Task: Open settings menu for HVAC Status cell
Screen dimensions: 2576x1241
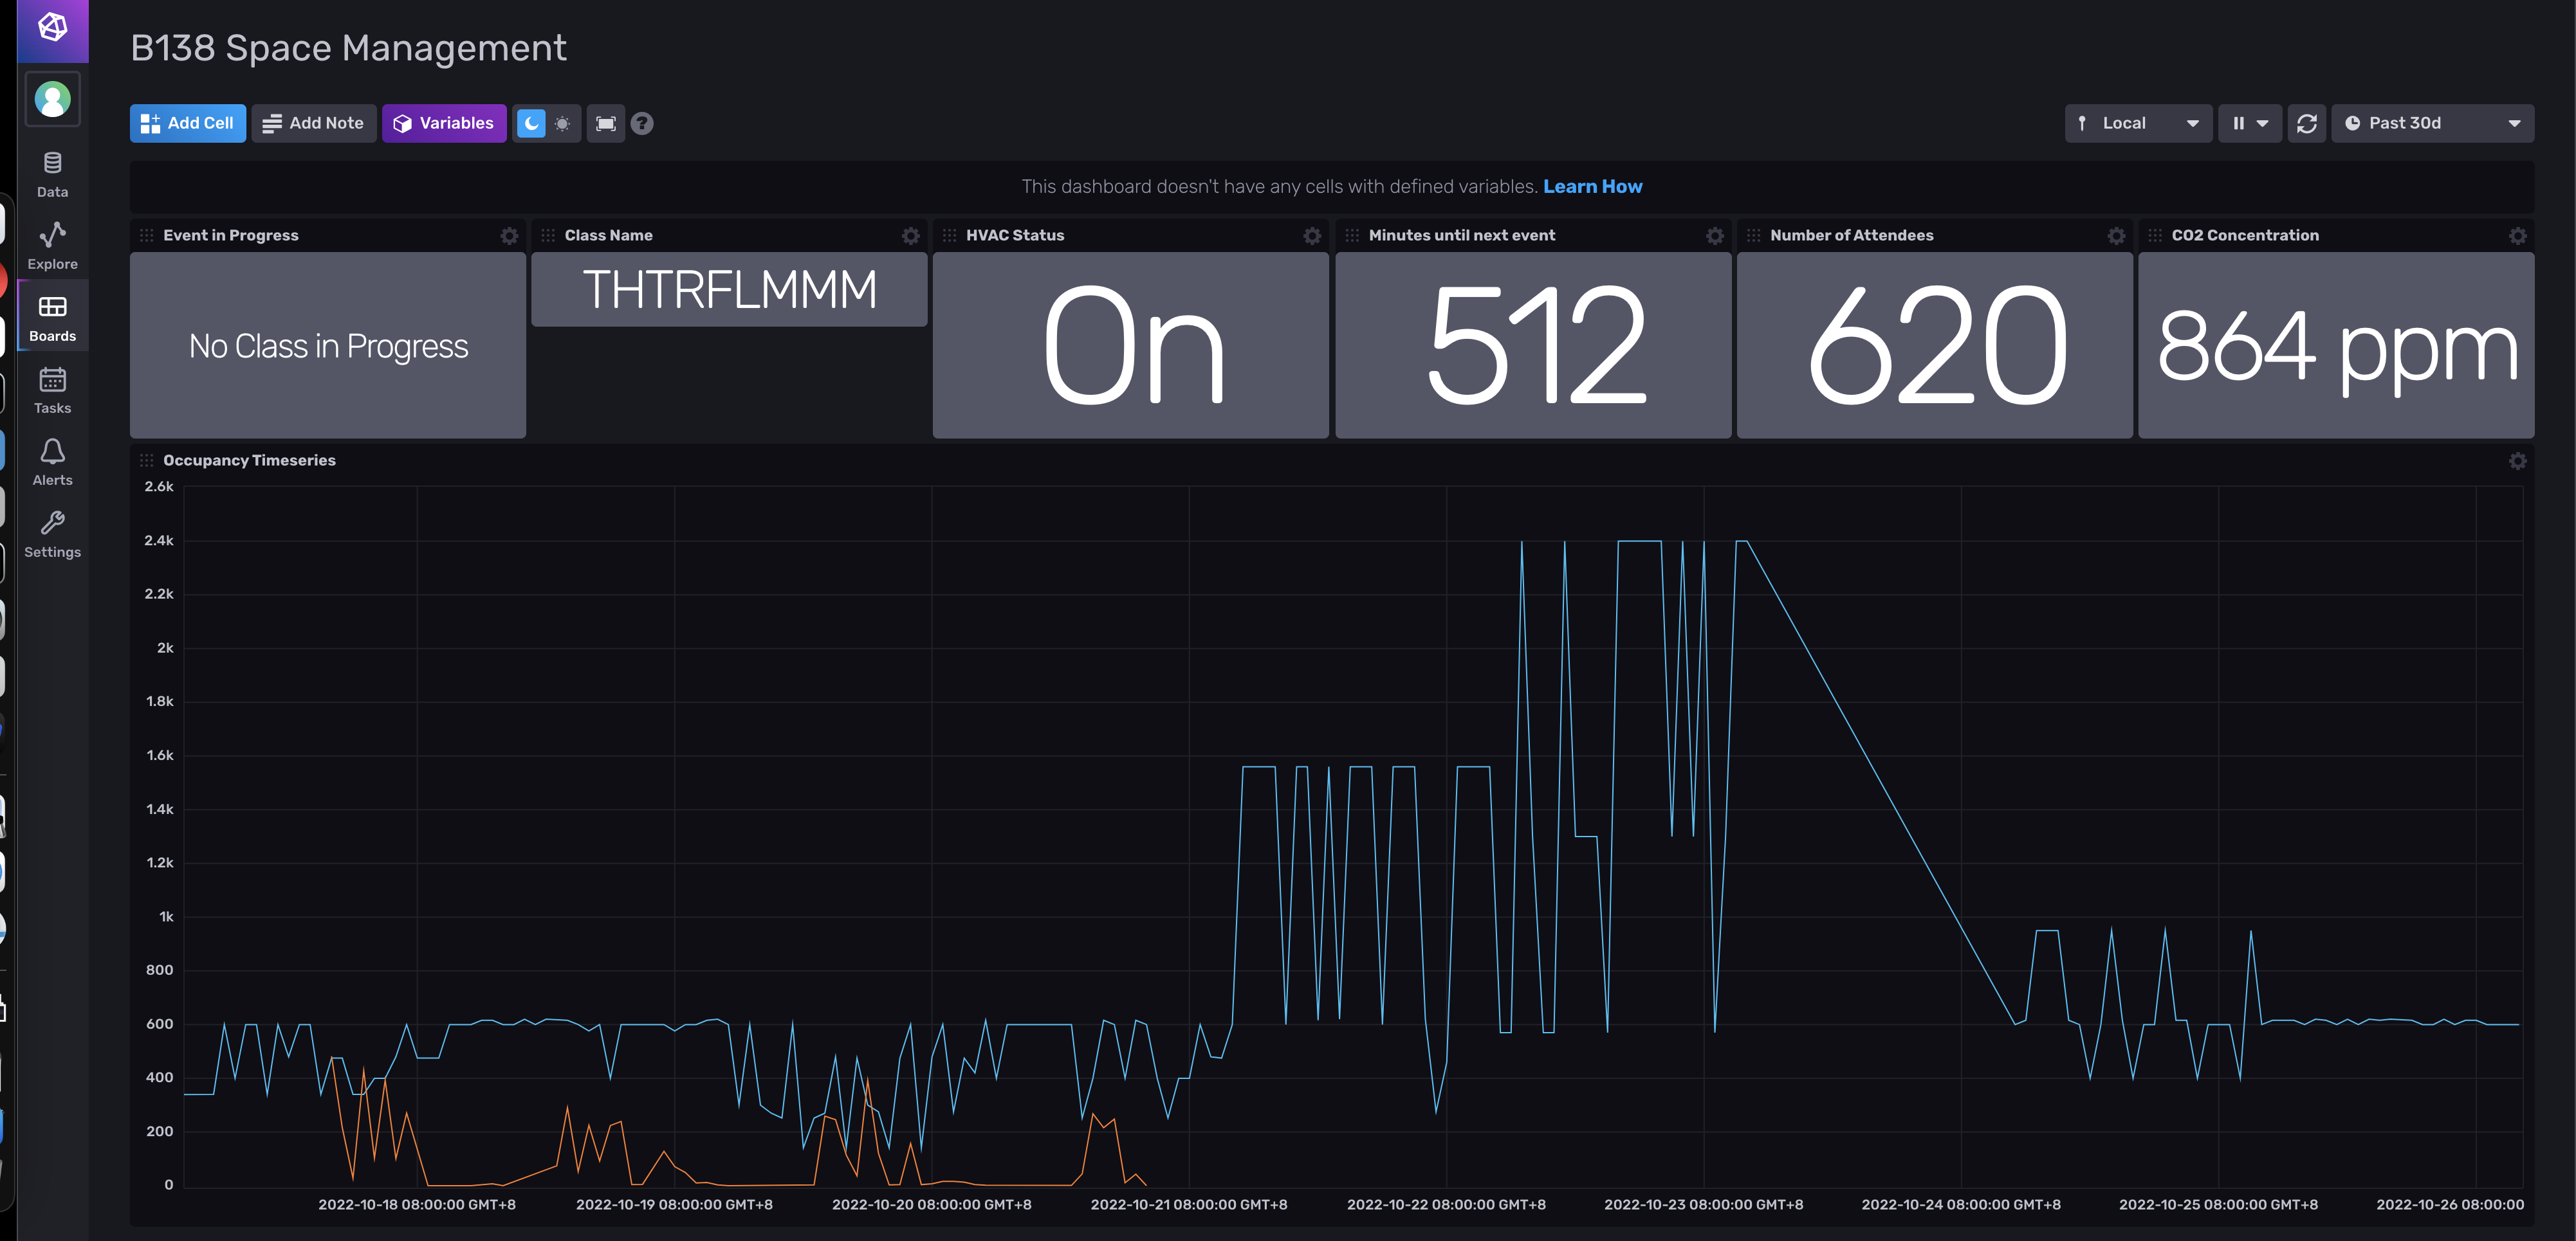Action: click(1311, 236)
